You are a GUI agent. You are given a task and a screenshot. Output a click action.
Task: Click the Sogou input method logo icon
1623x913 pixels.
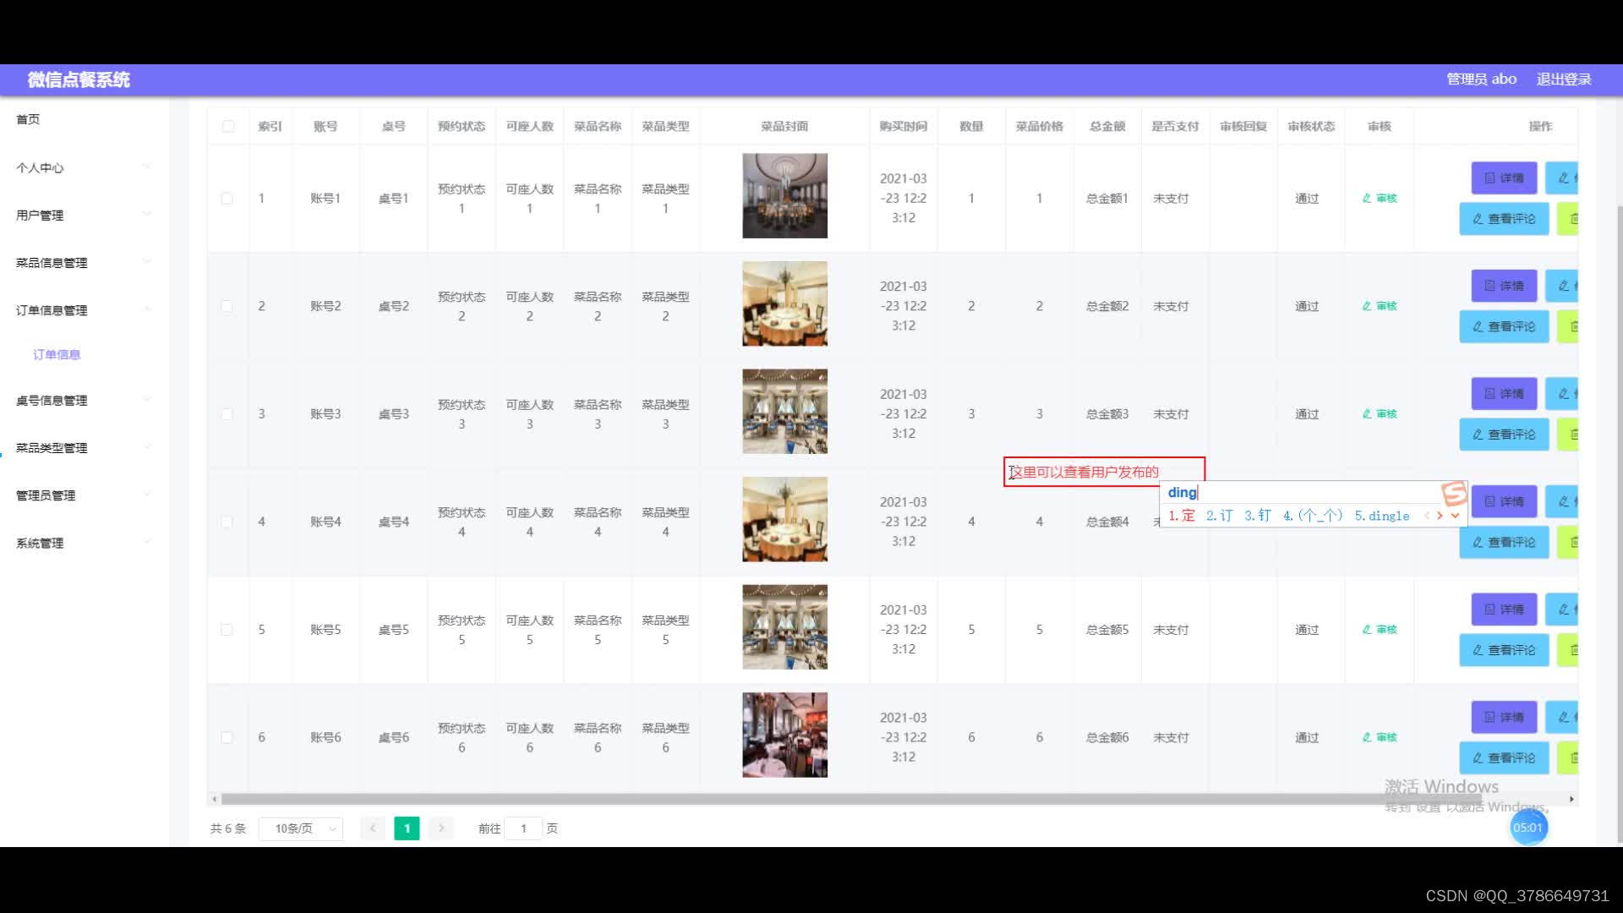click(x=1454, y=493)
